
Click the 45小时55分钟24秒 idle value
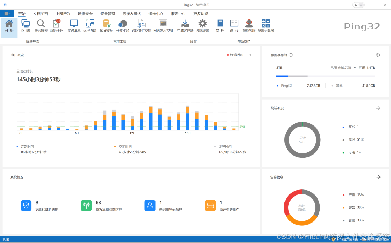pyautogui.click(x=132, y=152)
